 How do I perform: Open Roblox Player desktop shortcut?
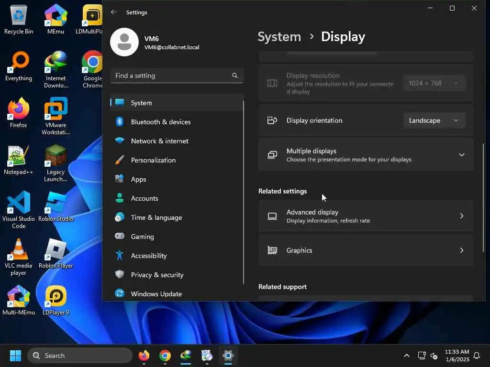coord(56,253)
